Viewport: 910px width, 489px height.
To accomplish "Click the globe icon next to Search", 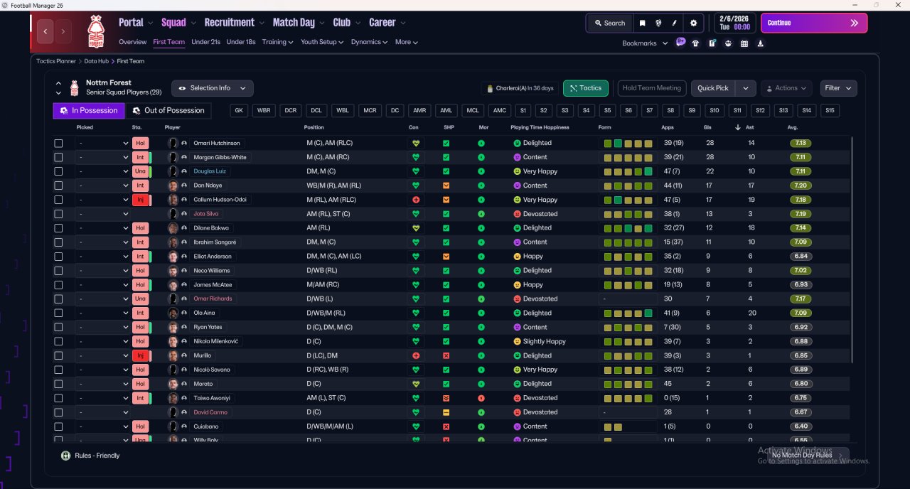I will coord(658,23).
